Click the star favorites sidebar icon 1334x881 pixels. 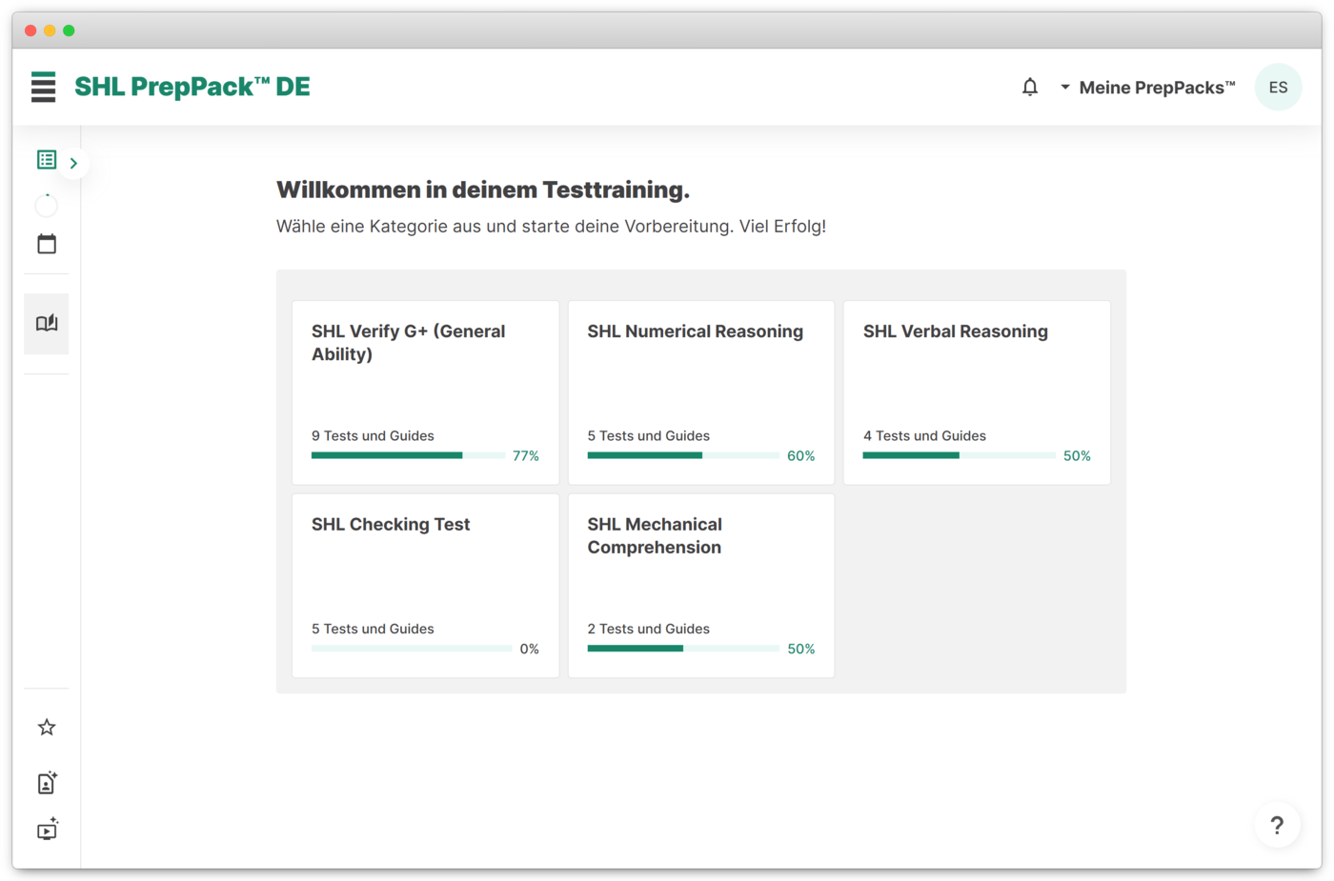point(47,728)
